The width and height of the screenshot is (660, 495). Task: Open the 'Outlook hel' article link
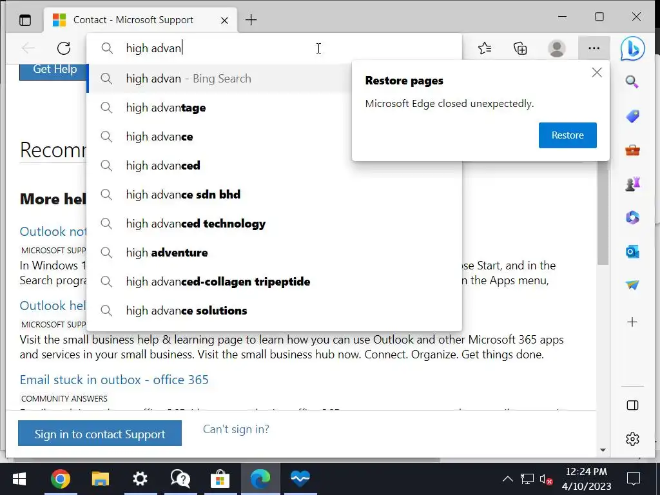click(53, 306)
